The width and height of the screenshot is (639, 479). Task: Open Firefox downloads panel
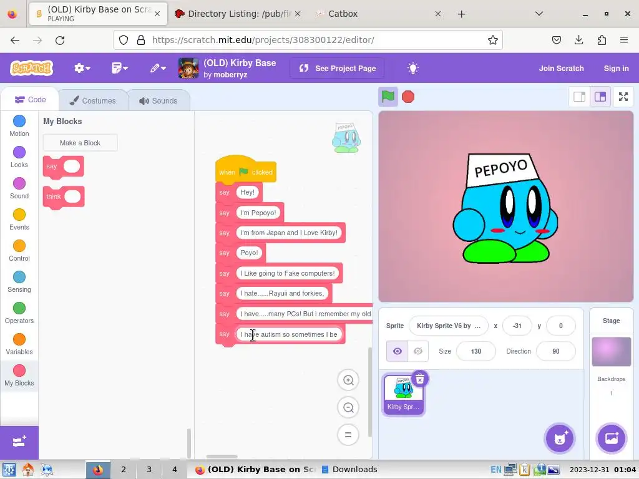tap(578, 40)
